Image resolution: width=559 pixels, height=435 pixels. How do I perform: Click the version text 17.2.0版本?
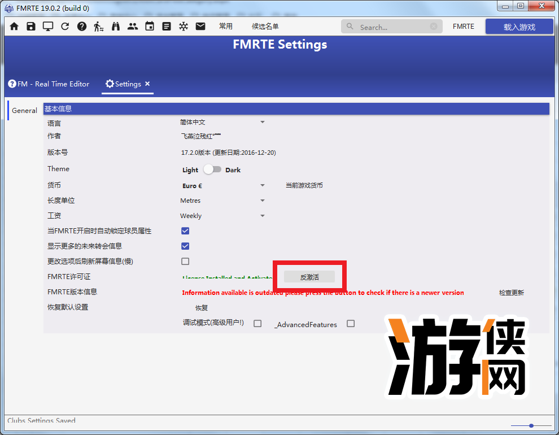pyautogui.click(x=229, y=153)
